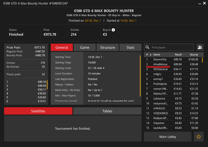Click the Bounty Pool €485.78 line

pos(26,55)
